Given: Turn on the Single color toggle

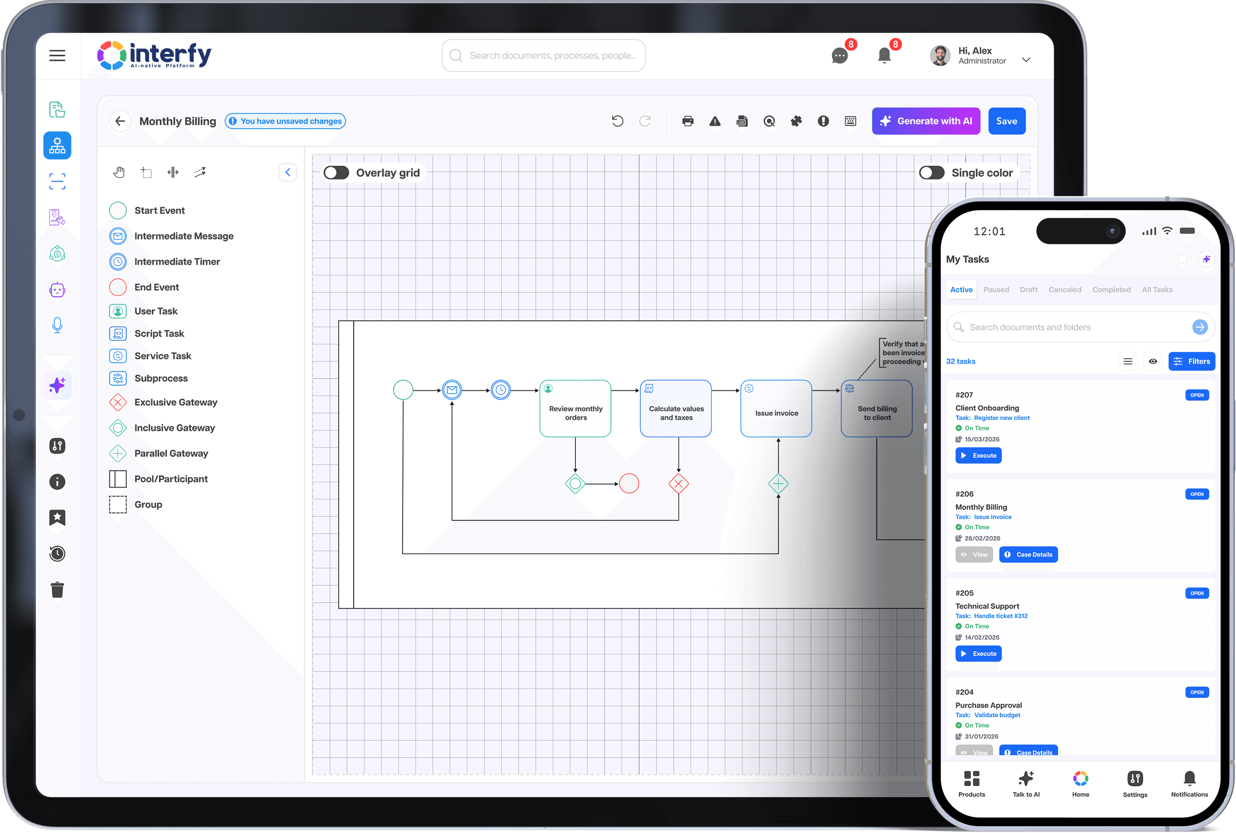Looking at the screenshot, I should click(931, 173).
